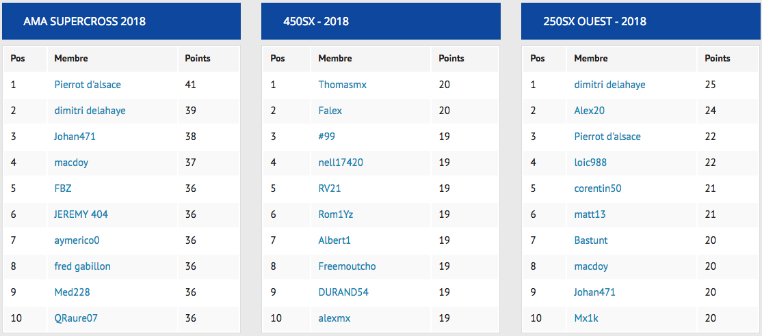Screen dimensions: 762x336
Task: Click dimitri delahaye in AMA Supercross 2018 ranking
Action: (x=90, y=111)
